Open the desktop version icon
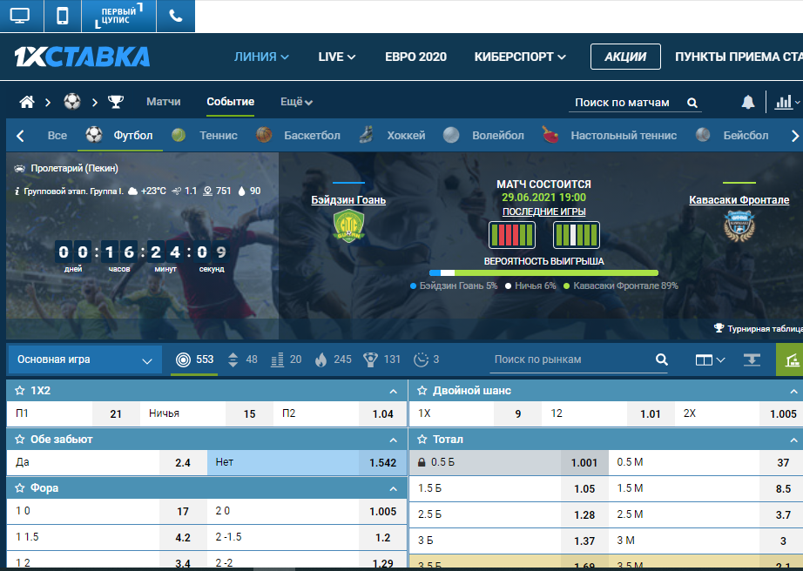 click(21, 16)
